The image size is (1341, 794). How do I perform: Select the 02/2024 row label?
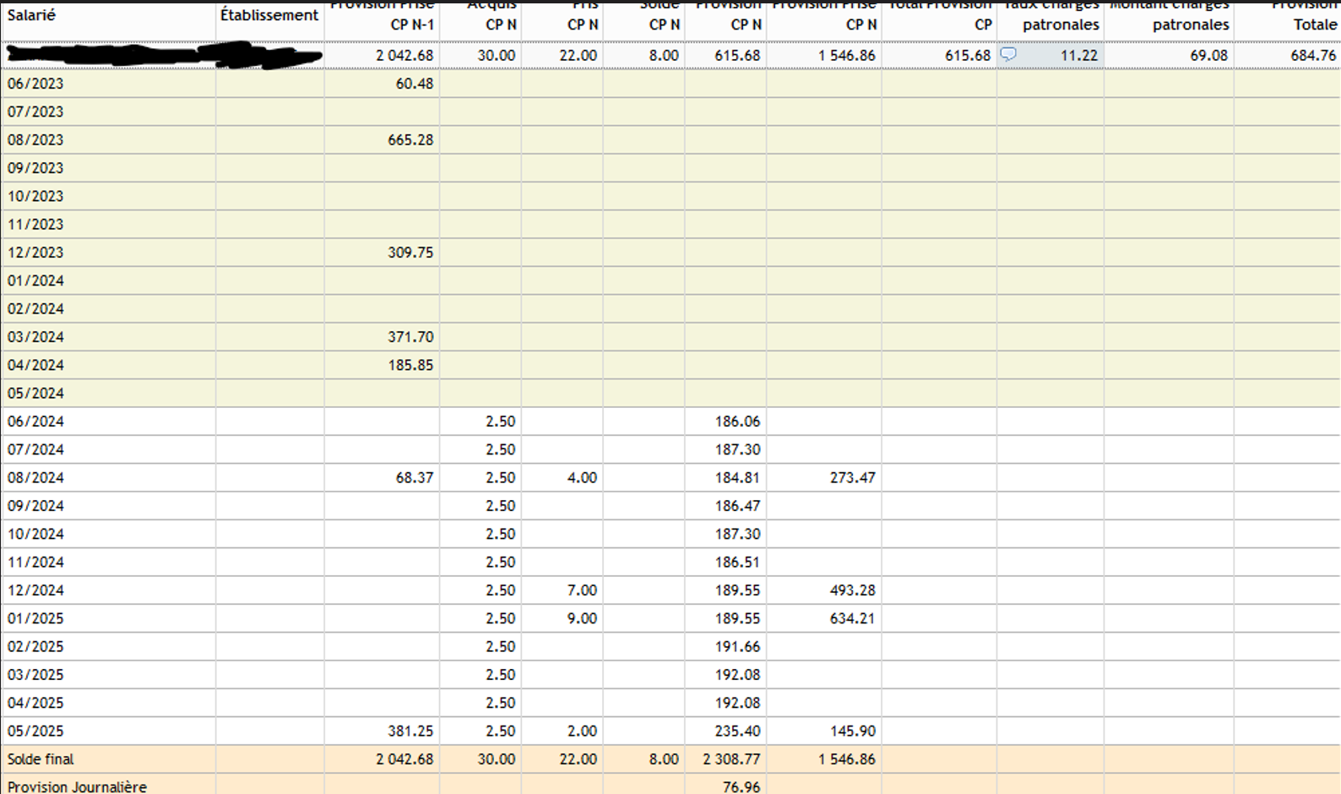pyautogui.click(x=35, y=308)
